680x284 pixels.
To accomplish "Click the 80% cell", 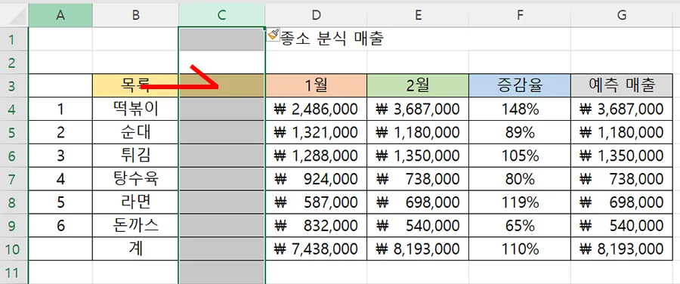I will 520,179.
